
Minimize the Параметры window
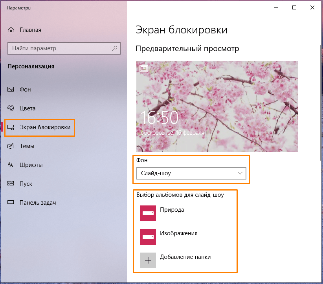point(276,7)
